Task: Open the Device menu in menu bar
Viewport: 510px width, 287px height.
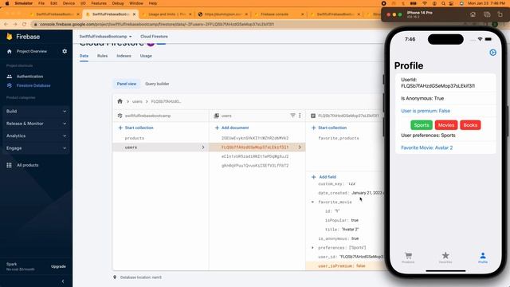Action: point(69,3)
